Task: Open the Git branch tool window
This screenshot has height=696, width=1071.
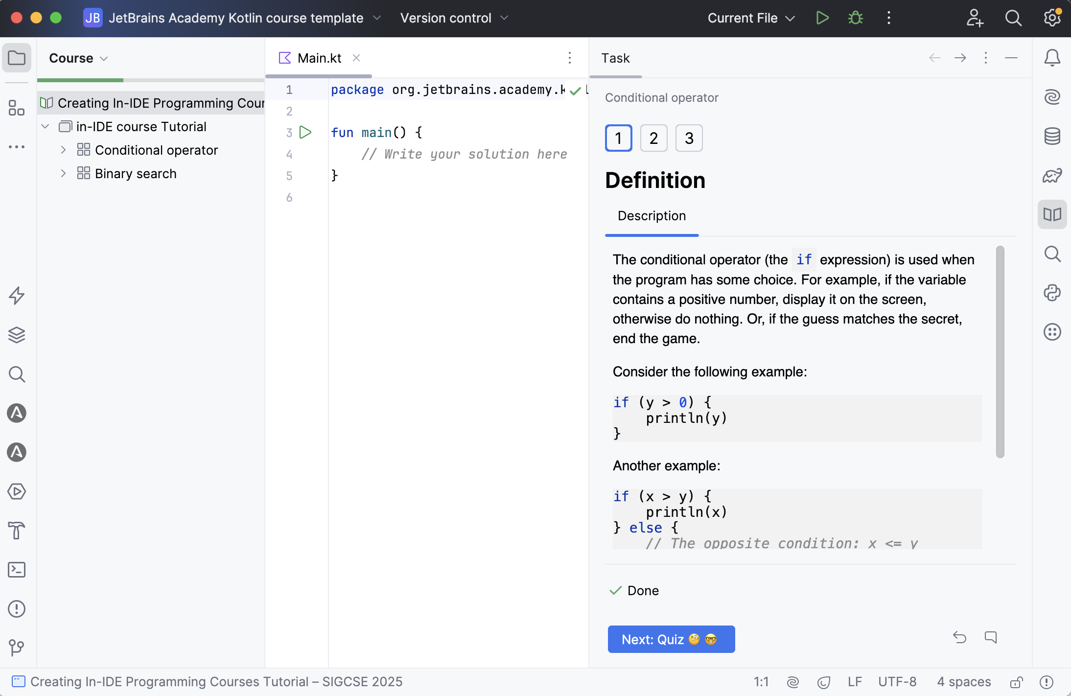Action: coord(17,648)
